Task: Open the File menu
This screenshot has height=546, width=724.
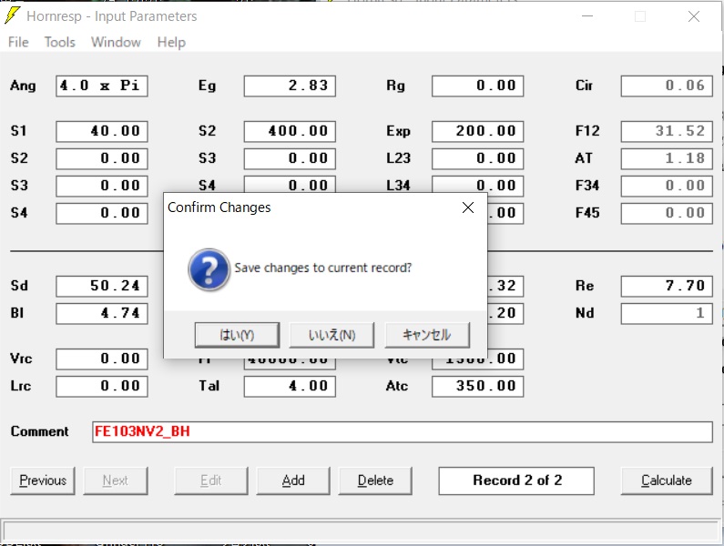Action: click(18, 42)
